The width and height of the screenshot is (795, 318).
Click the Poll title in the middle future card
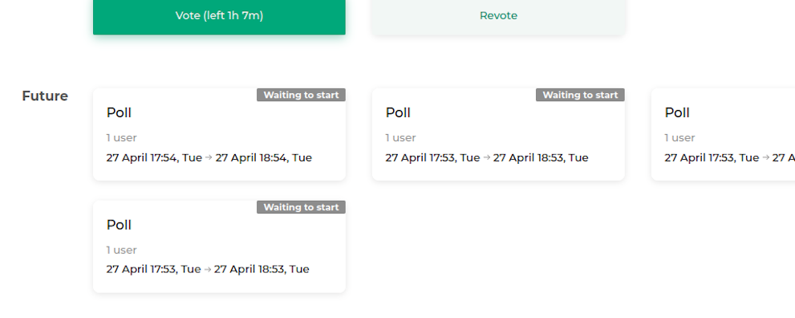pyautogui.click(x=398, y=112)
